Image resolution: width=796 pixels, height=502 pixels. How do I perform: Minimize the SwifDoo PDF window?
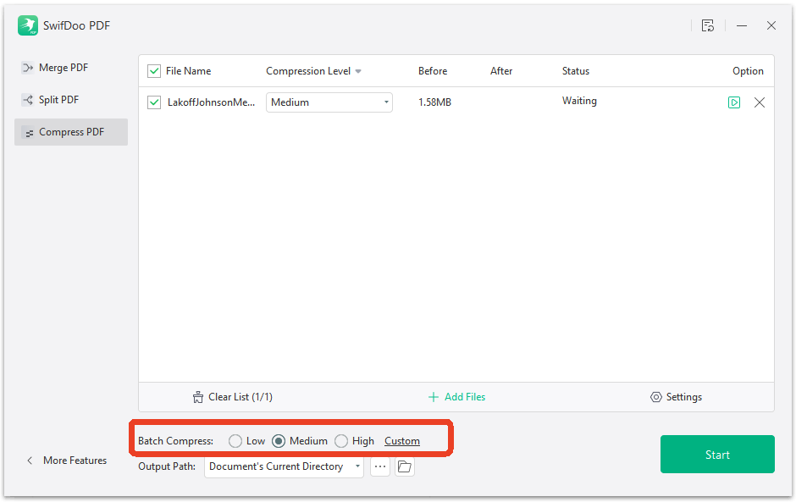[742, 25]
